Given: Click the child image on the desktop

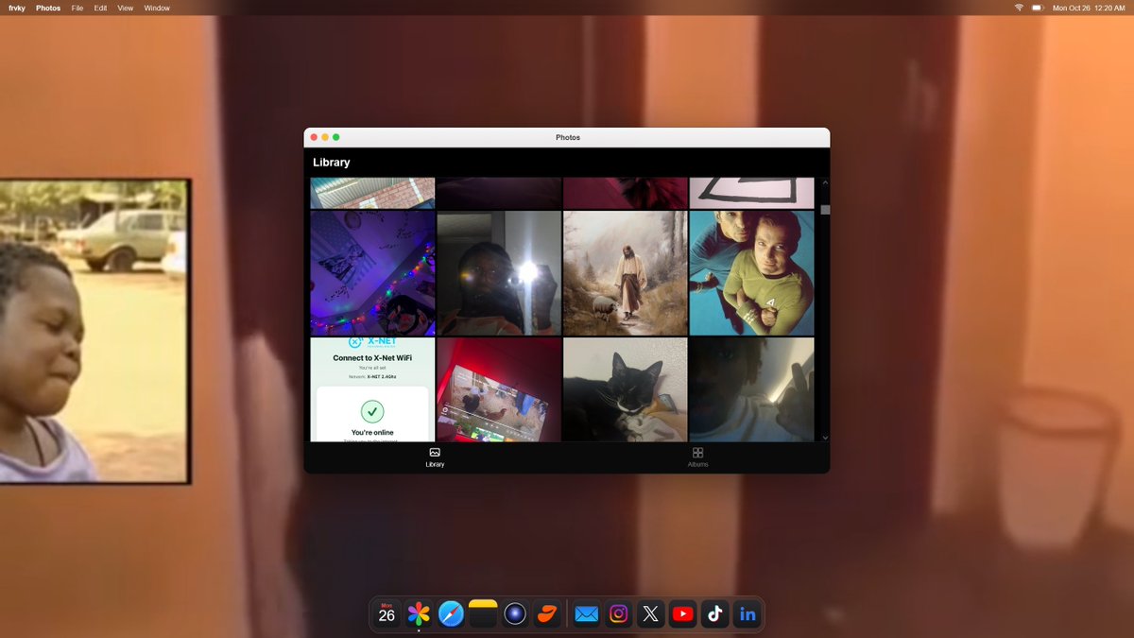Looking at the screenshot, I should (94, 331).
